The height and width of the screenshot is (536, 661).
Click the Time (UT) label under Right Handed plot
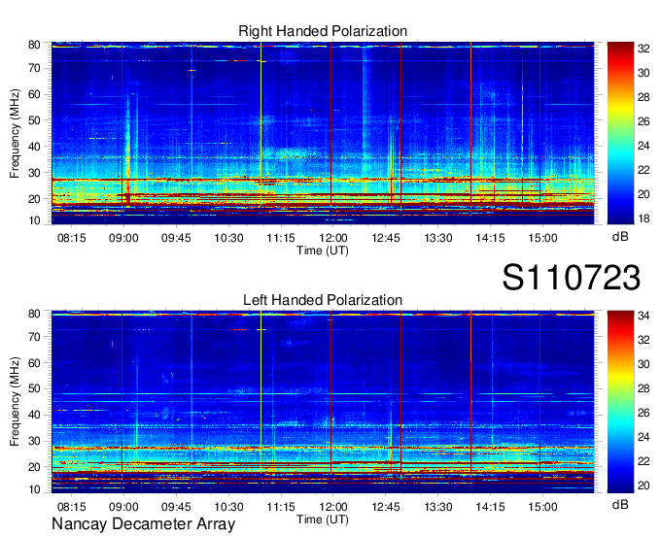point(323,251)
